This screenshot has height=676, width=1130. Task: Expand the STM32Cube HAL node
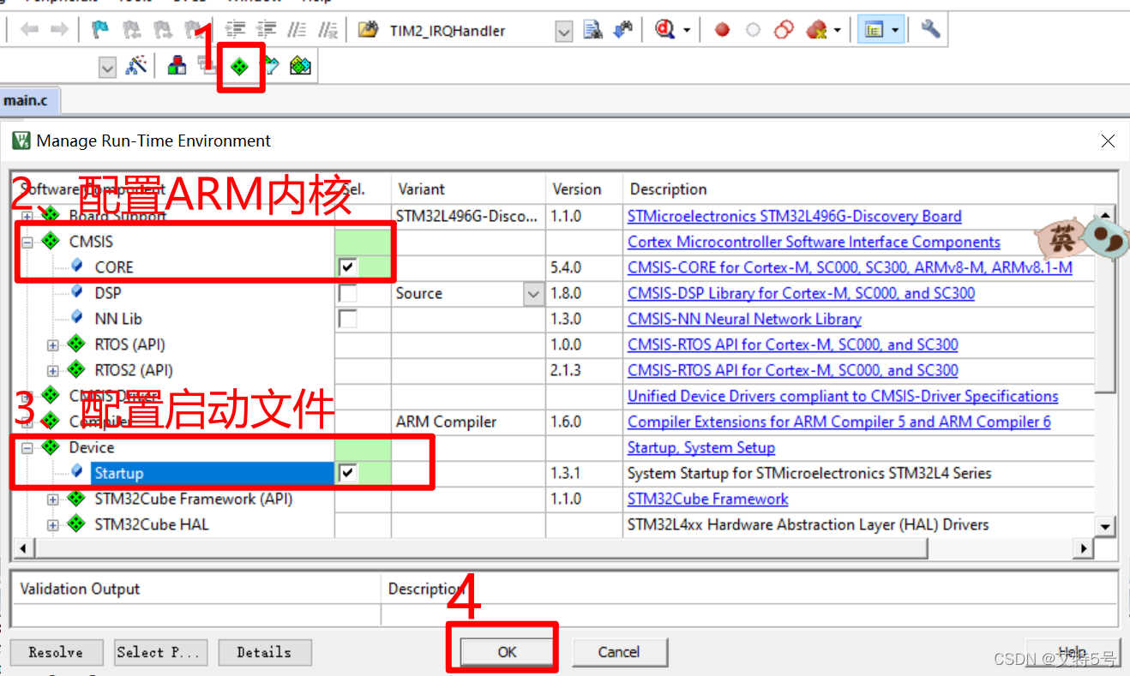tap(53, 525)
